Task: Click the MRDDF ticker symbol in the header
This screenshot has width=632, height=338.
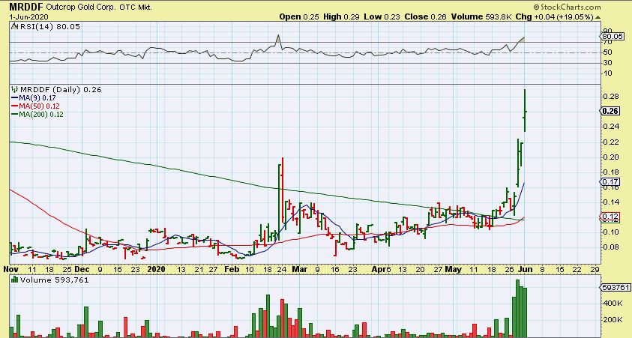Action: 26,7
